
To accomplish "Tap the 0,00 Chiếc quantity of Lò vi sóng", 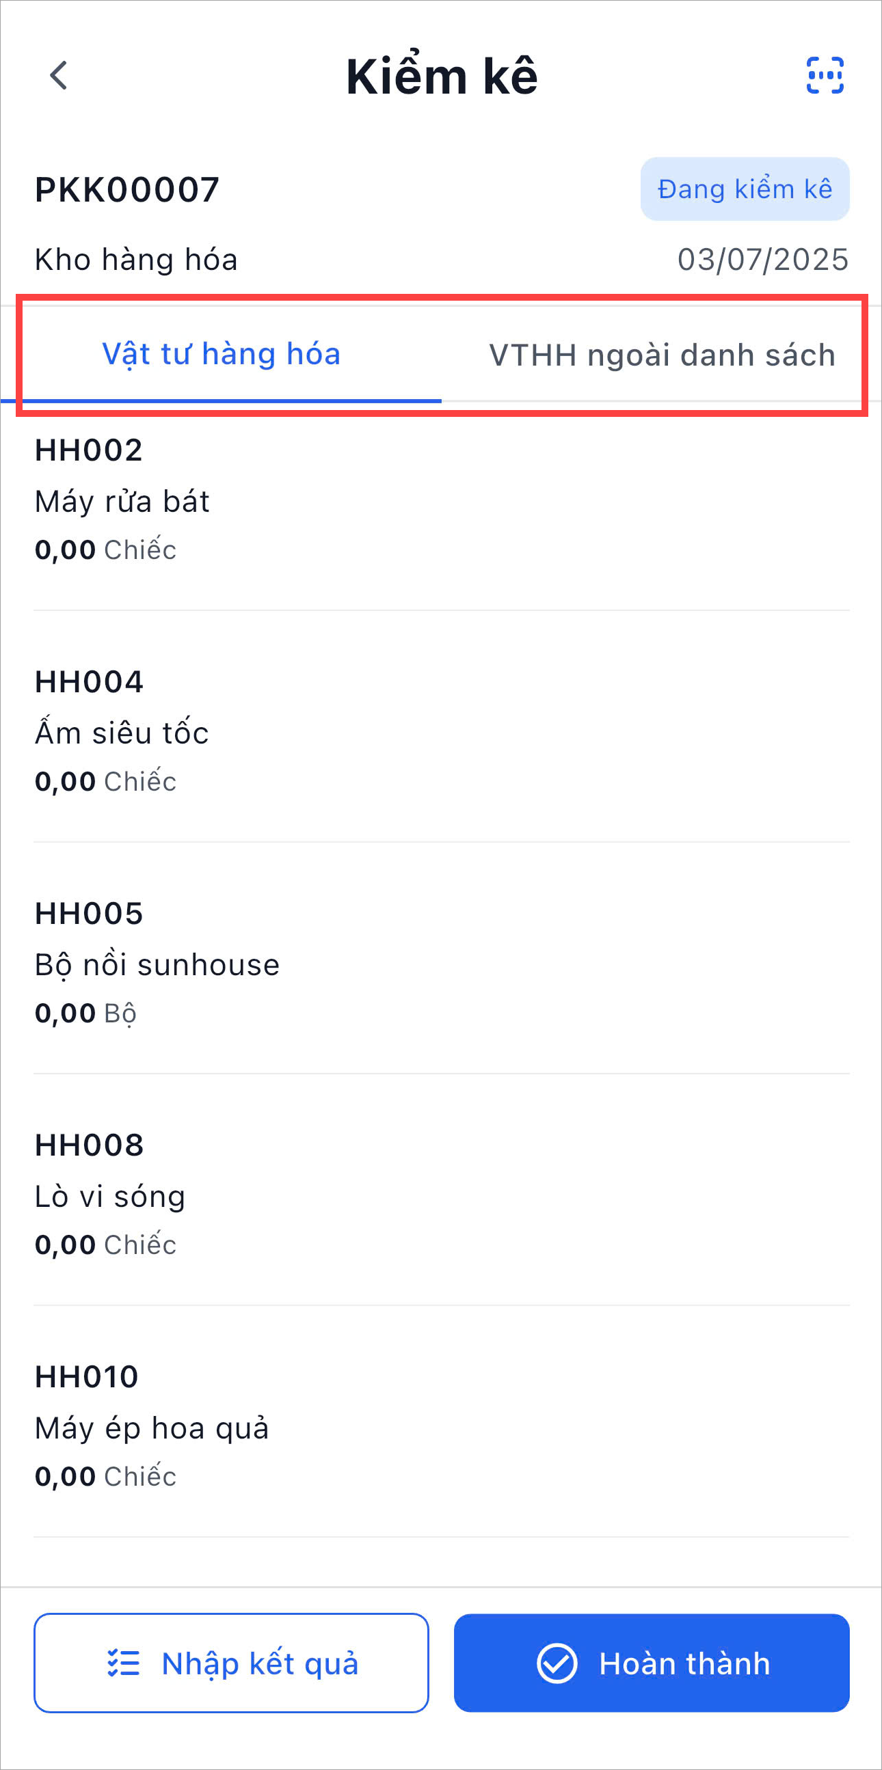I will coord(106,1244).
